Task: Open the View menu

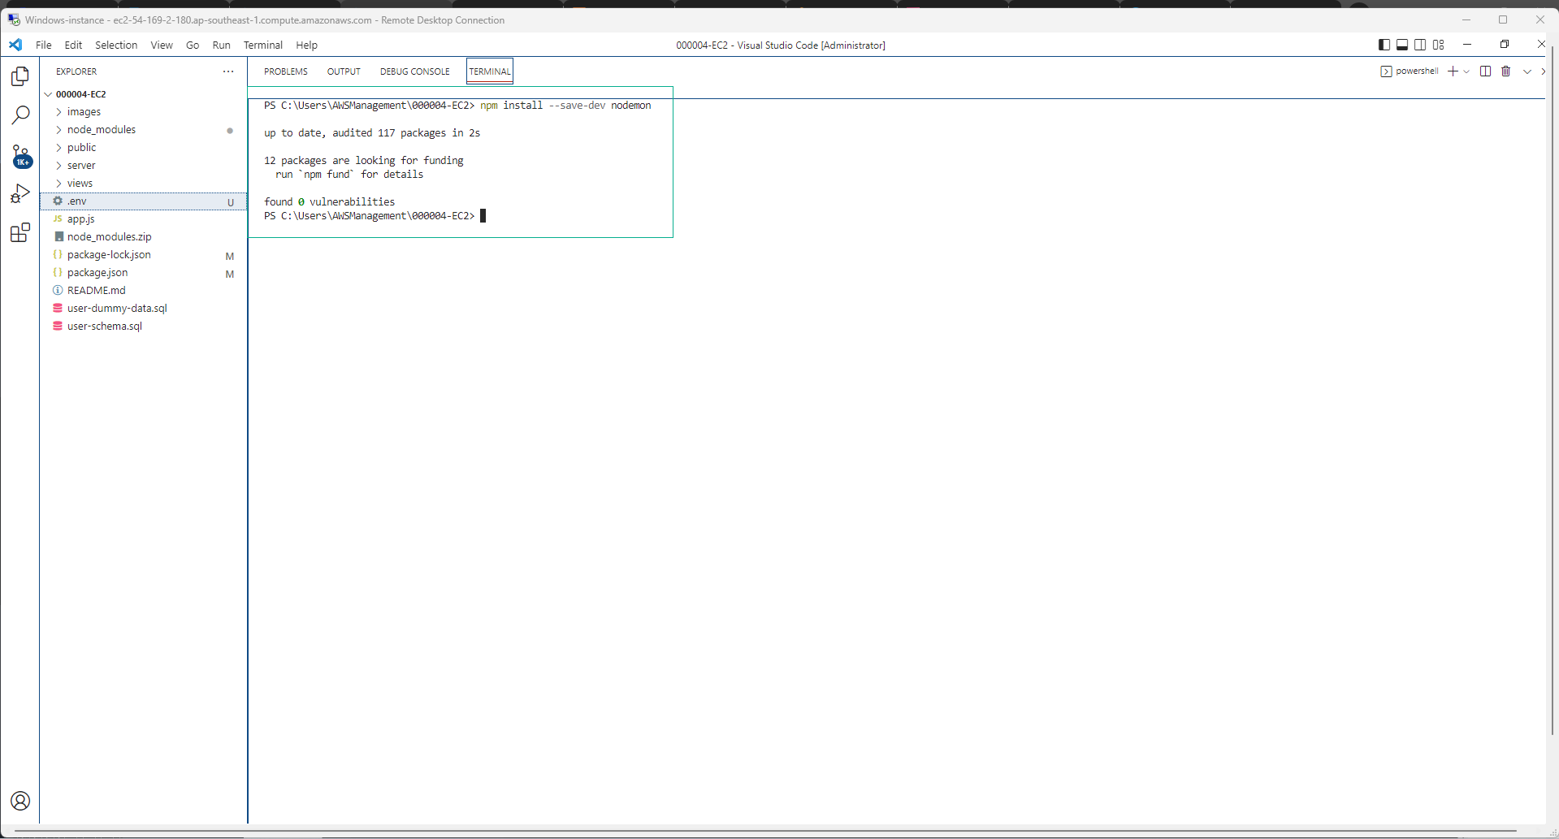Action: point(162,45)
